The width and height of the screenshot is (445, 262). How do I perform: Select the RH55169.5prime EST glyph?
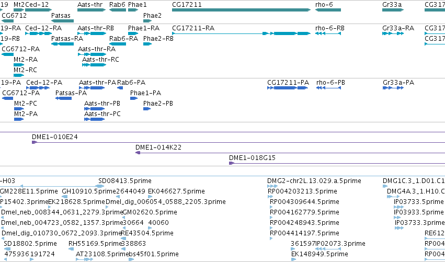[x=71, y=249]
